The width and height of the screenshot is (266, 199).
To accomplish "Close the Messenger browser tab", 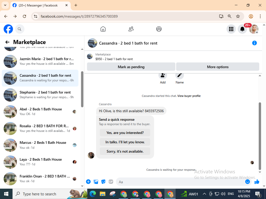I will point(66,5).
